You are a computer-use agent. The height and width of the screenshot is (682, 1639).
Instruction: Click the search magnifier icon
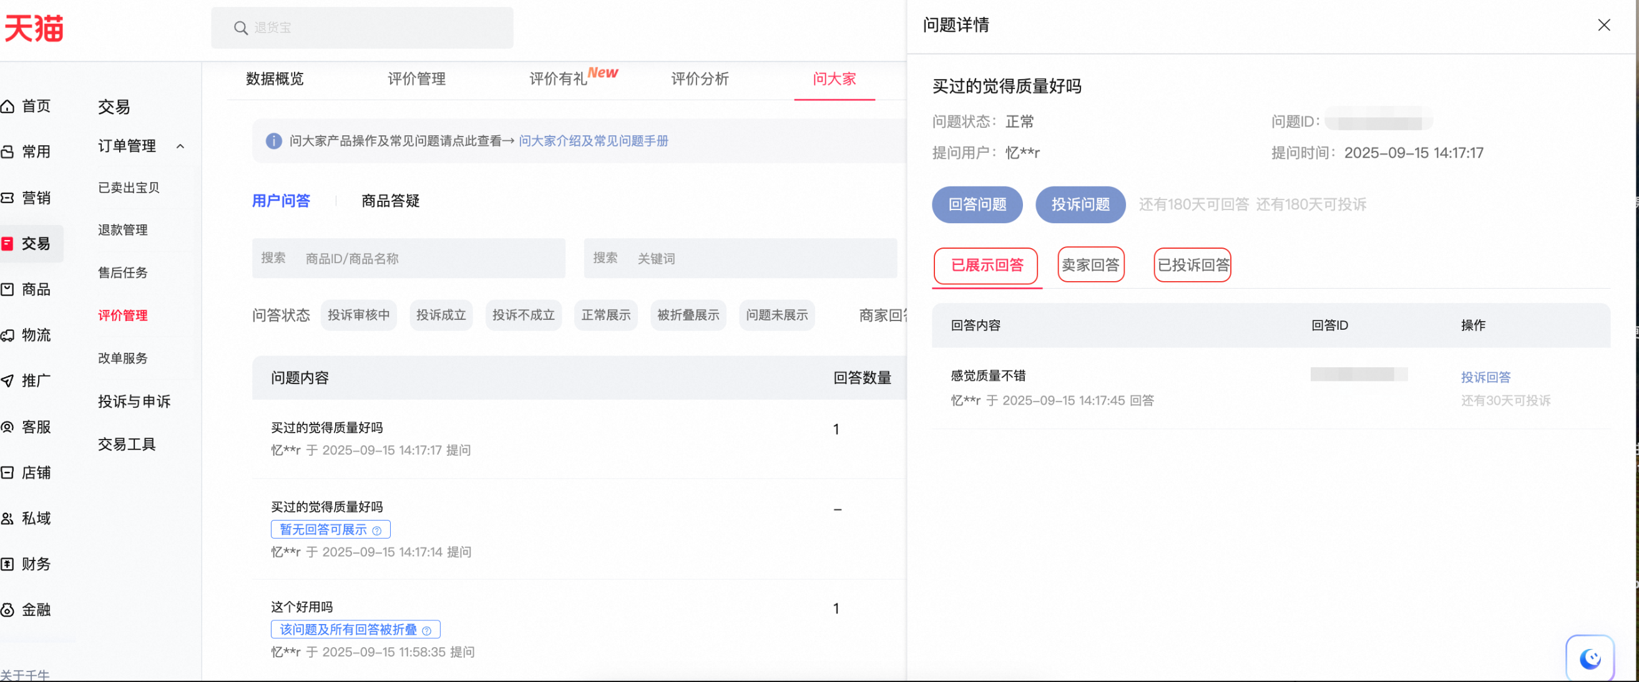(240, 28)
